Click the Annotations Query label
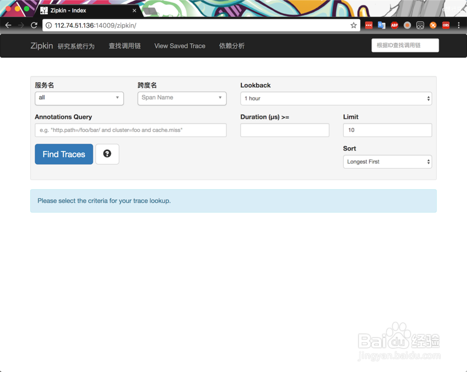This screenshot has height=372, width=467. coord(63,117)
